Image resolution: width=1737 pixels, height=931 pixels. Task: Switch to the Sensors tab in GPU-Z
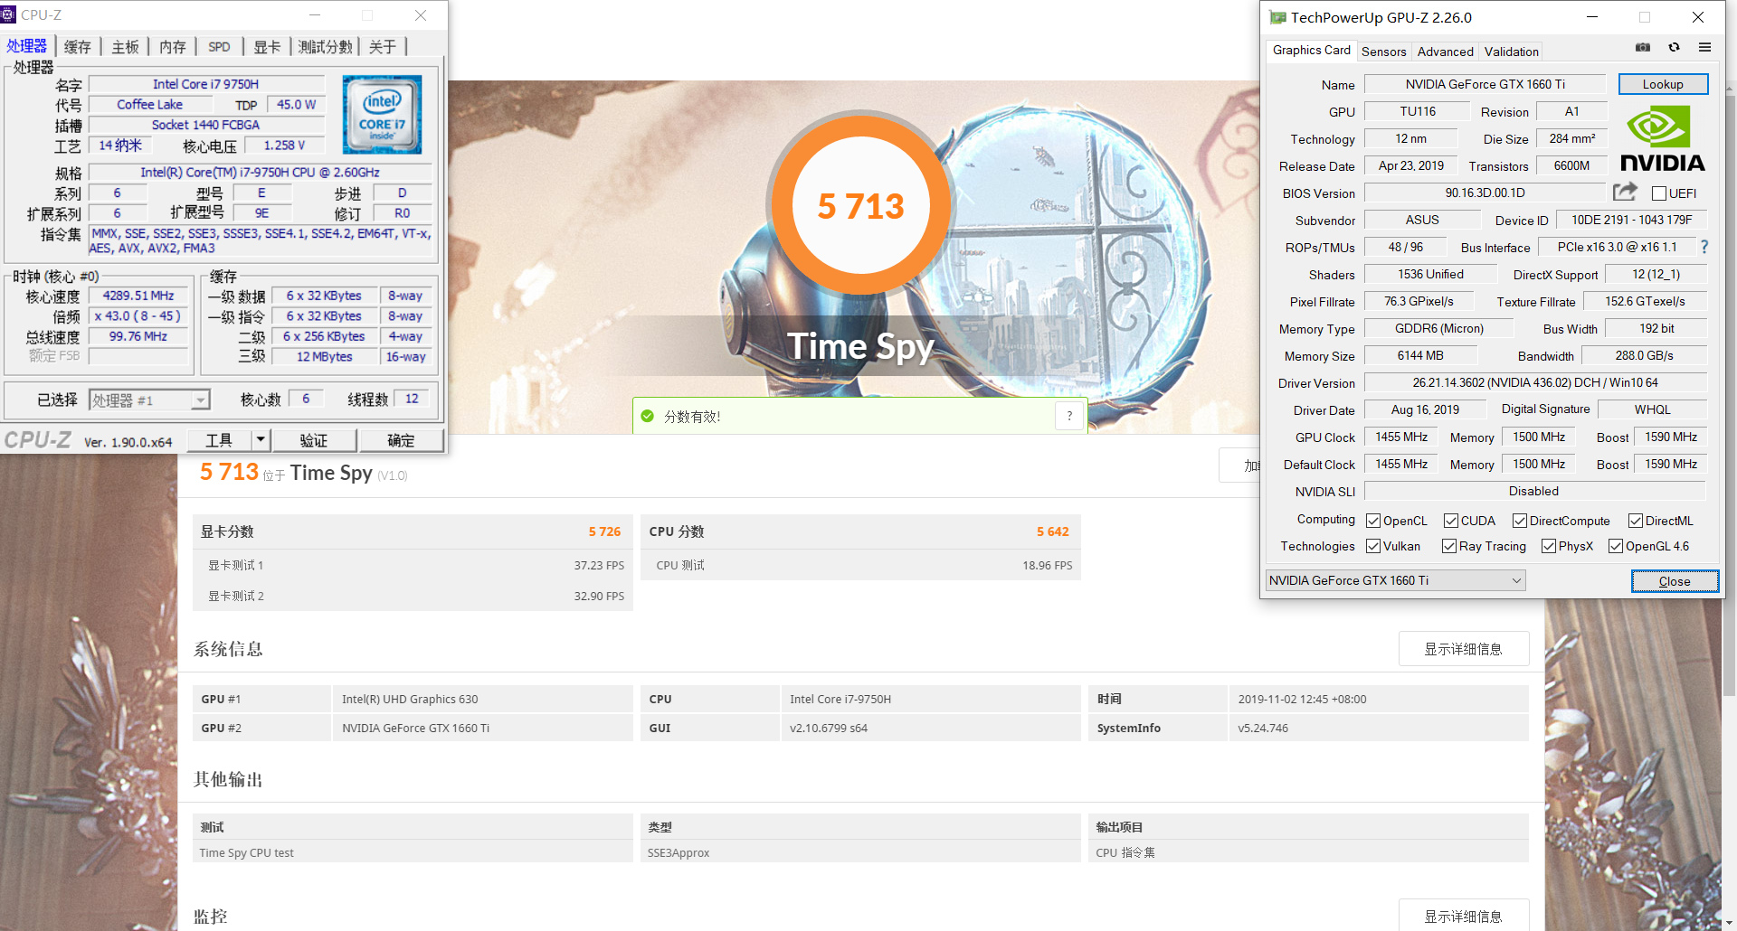coord(1383,52)
